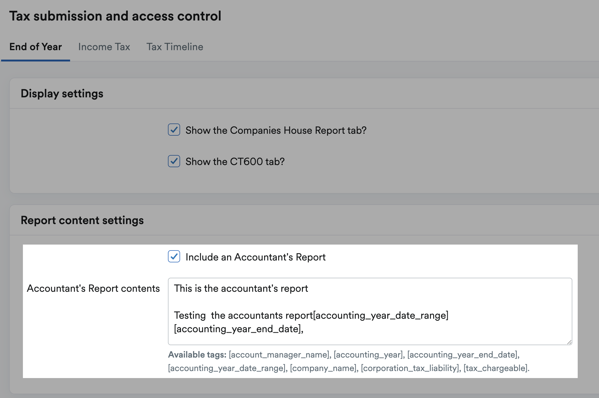Image resolution: width=599 pixels, height=398 pixels.
Task: Click the Available tags help text
Action: pyautogui.click(x=349, y=361)
